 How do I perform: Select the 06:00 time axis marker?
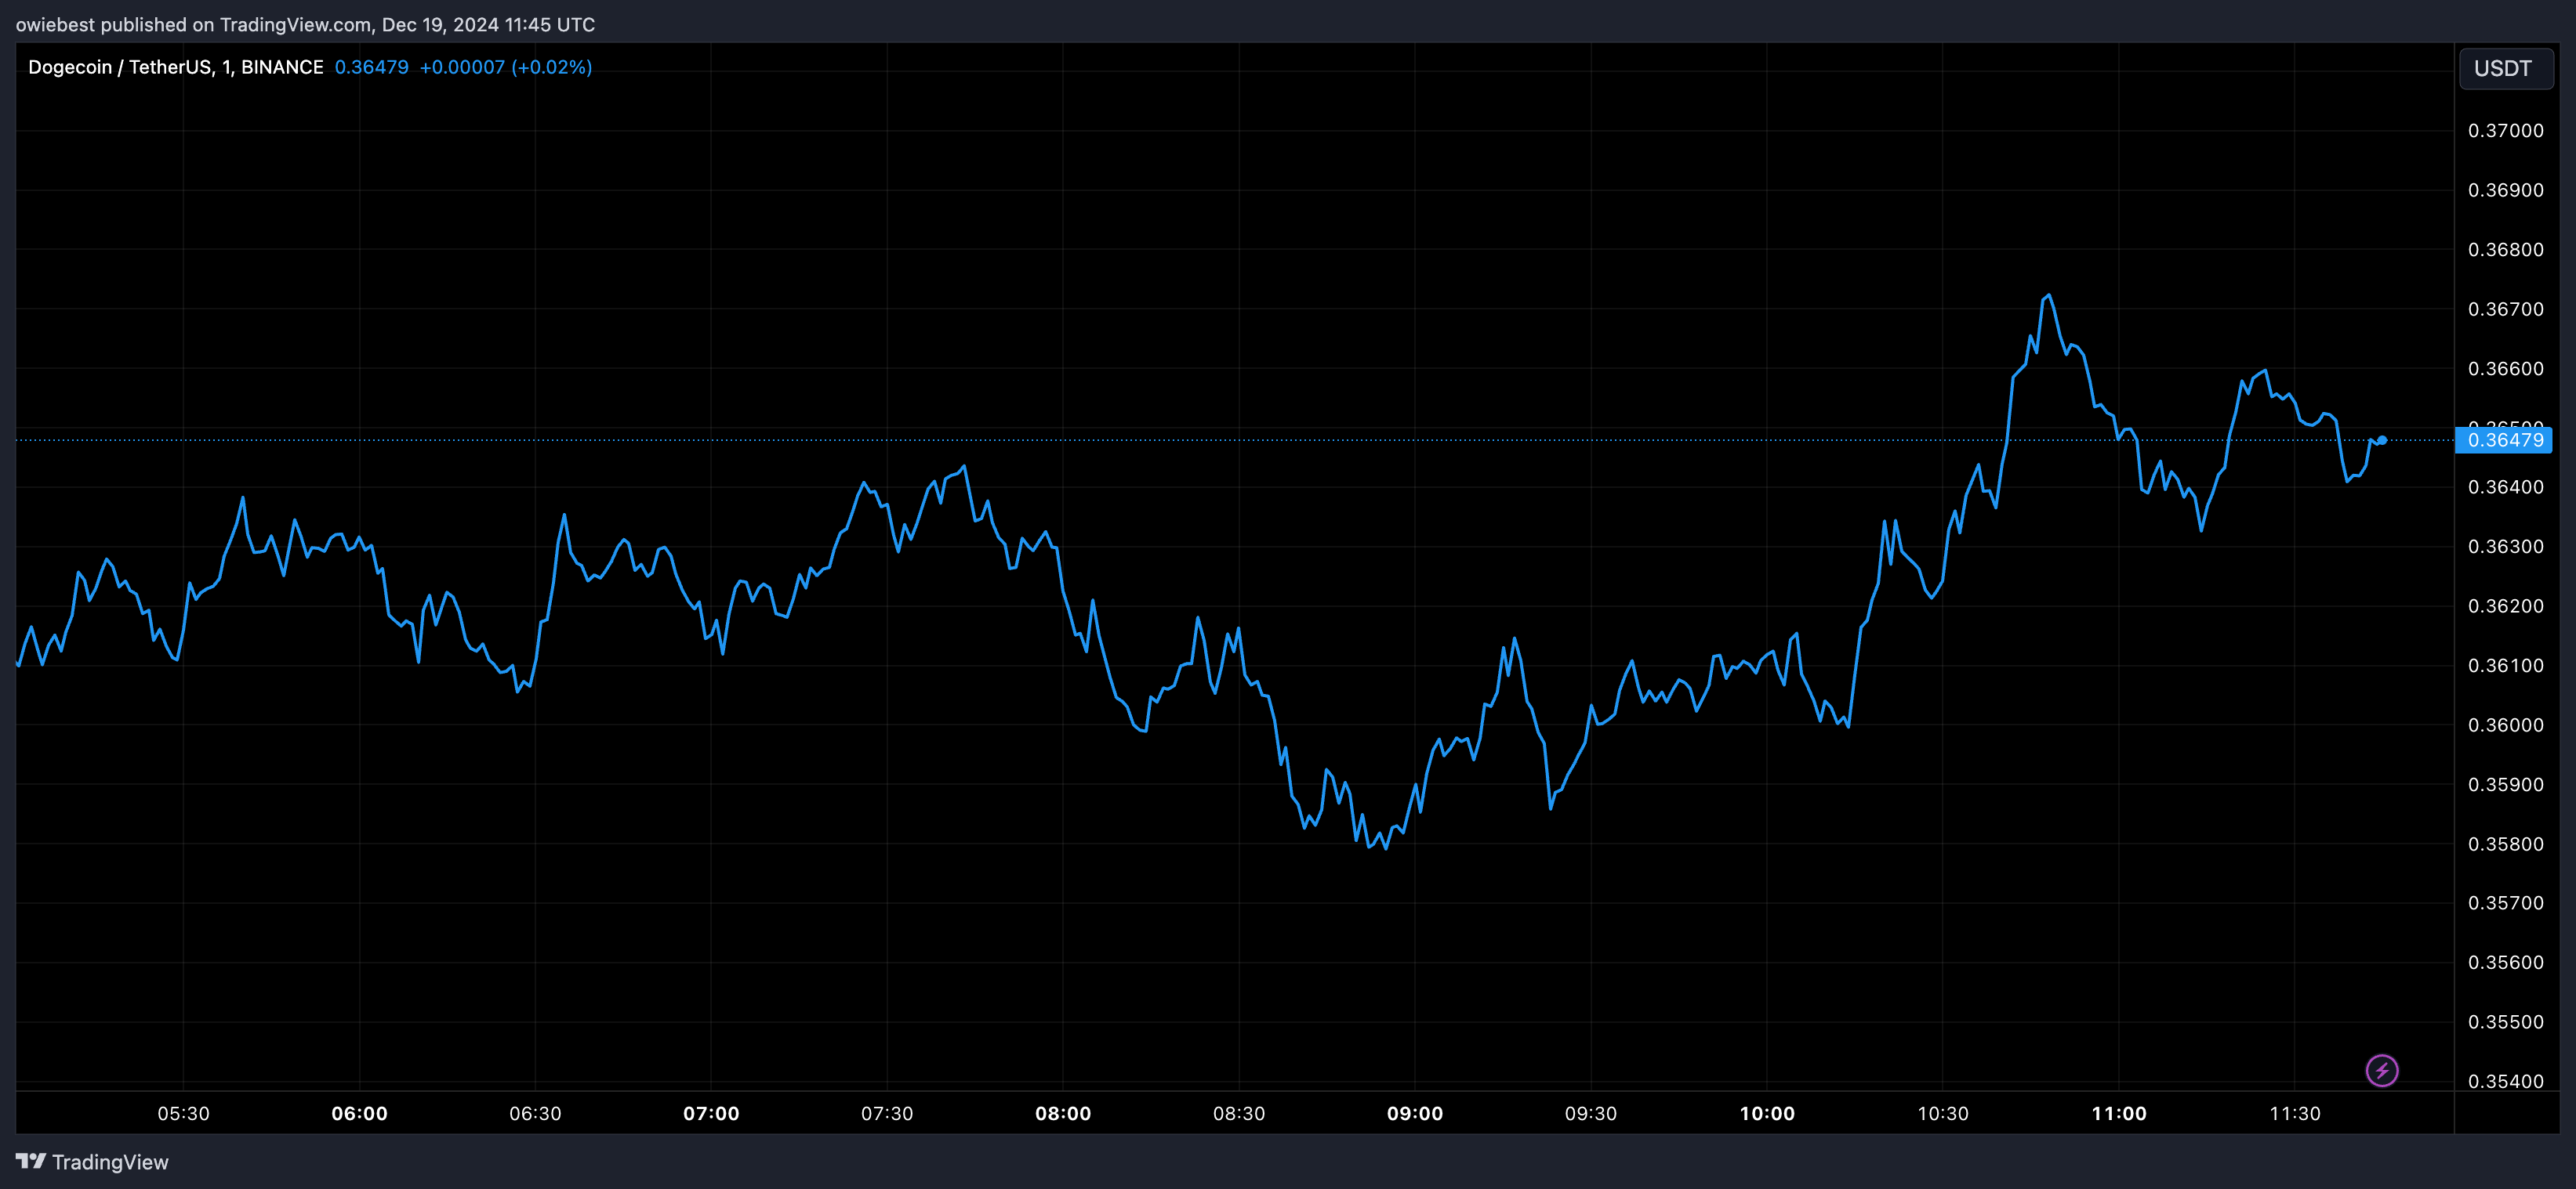359,1113
